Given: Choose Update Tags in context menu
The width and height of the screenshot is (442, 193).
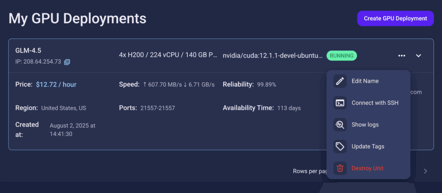Looking at the screenshot, I should click(x=368, y=146).
